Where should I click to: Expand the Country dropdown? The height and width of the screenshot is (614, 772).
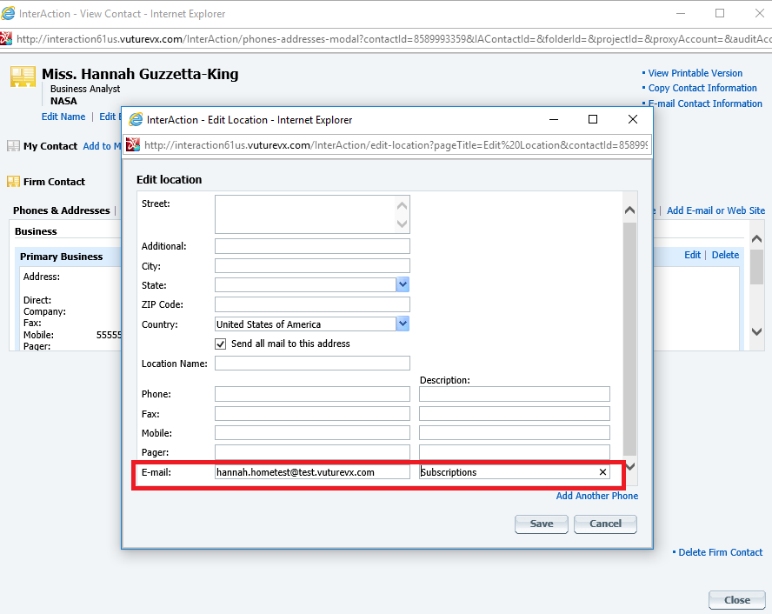403,324
